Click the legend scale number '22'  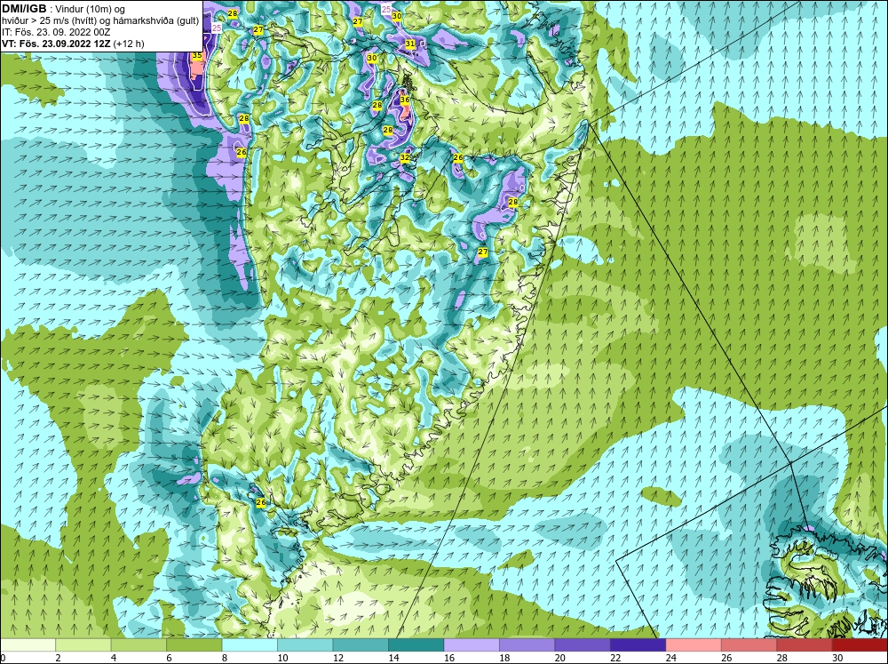tap(615, 658)
